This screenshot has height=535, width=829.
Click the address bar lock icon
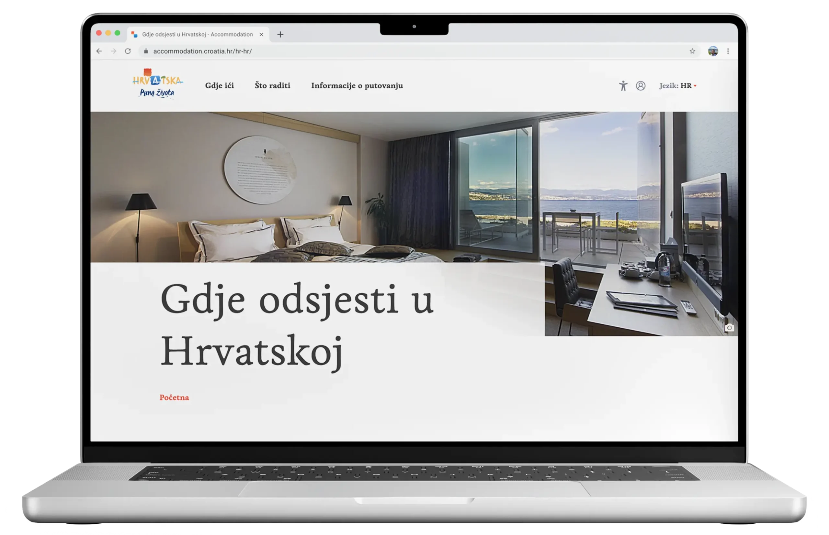pos(146,51)
